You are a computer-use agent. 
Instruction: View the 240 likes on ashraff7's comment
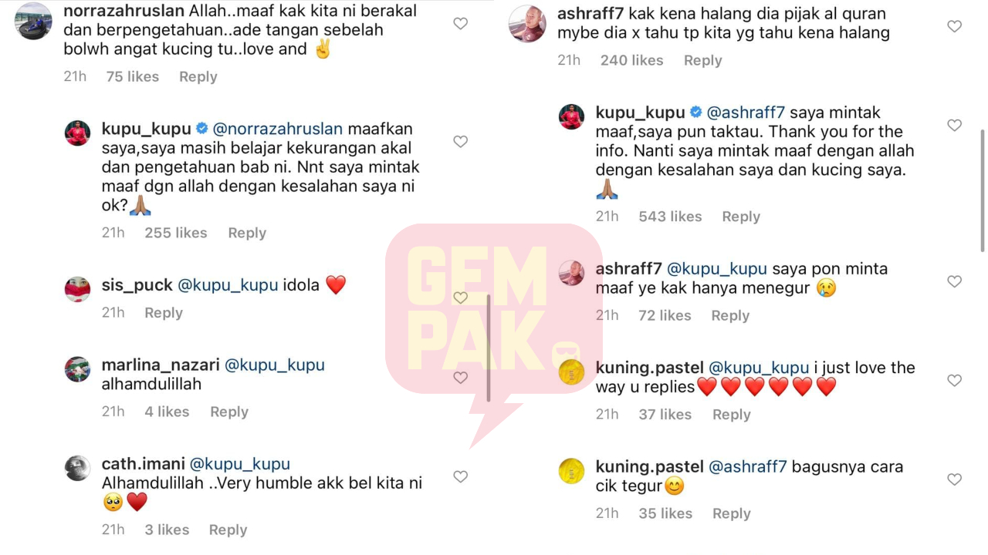632,60
